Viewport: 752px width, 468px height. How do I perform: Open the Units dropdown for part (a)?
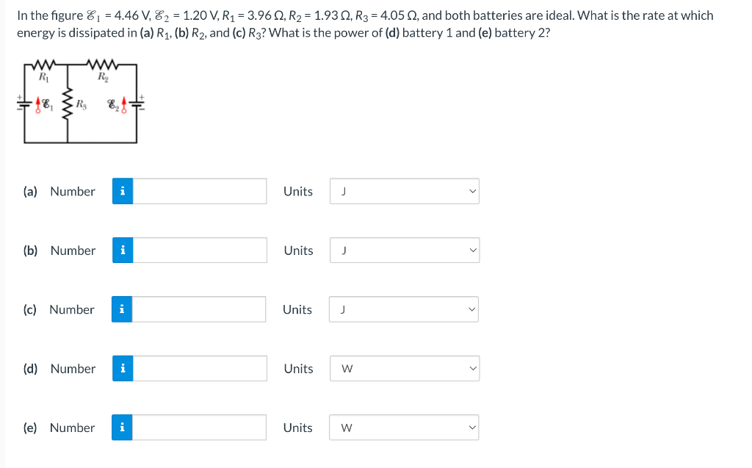coord(404,191)
